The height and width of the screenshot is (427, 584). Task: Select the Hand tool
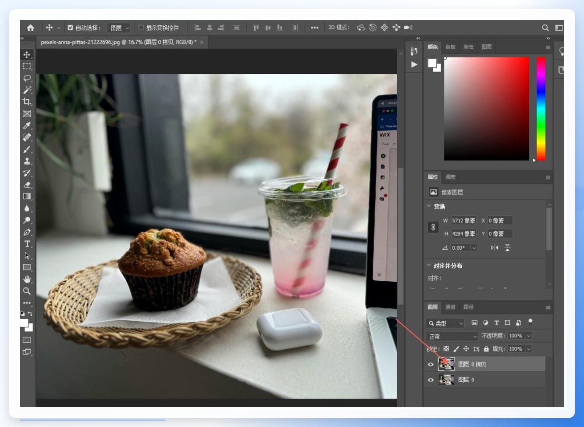(x=27, y=279)
